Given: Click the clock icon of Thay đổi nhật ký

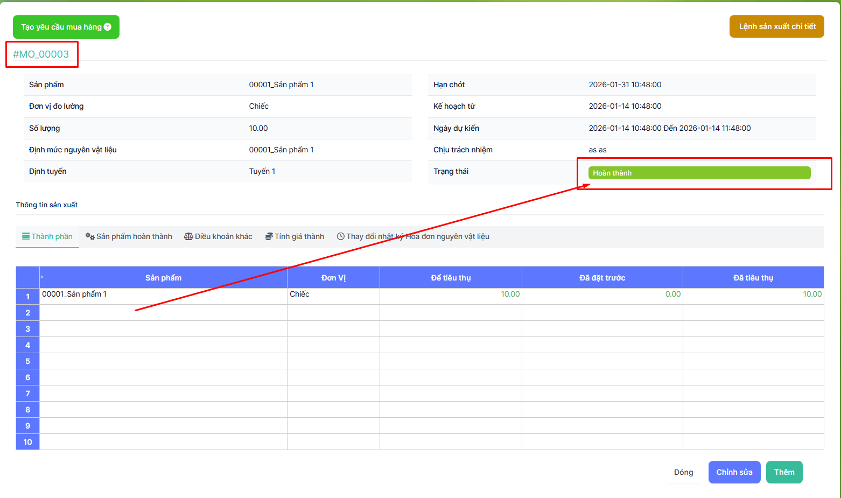Looking at the screenshot, I should coord(341,236).
